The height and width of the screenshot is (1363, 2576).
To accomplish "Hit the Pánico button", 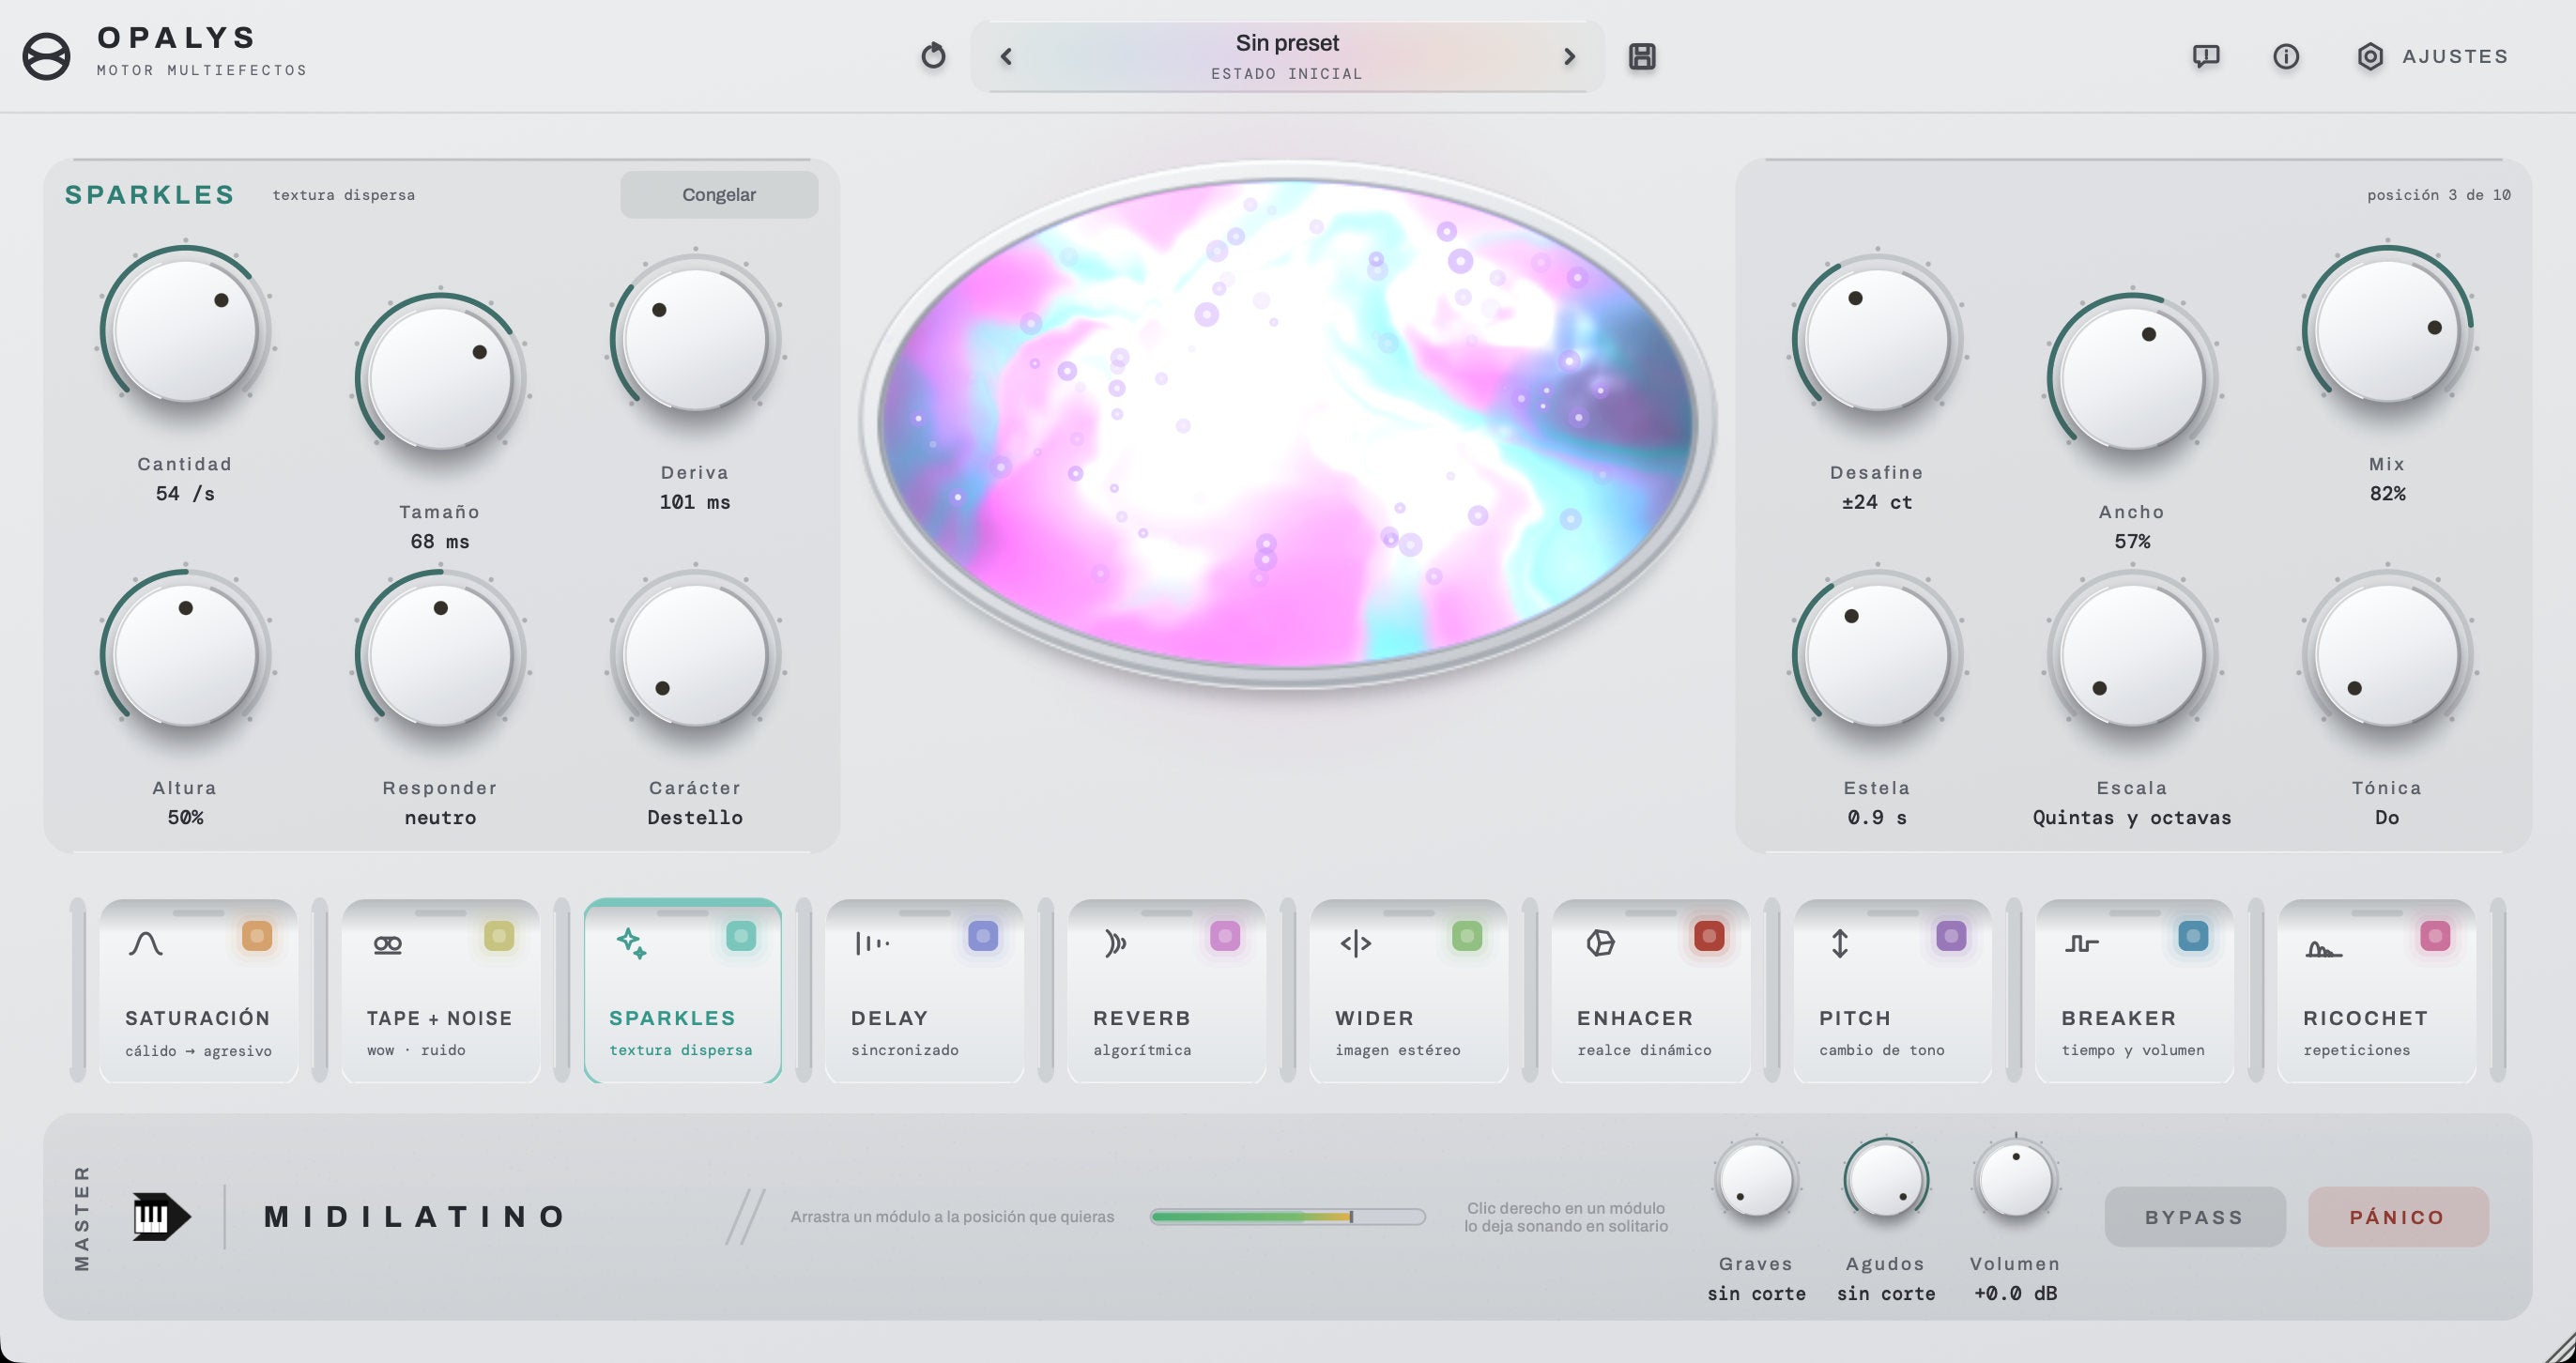I will point(2398,1217).
